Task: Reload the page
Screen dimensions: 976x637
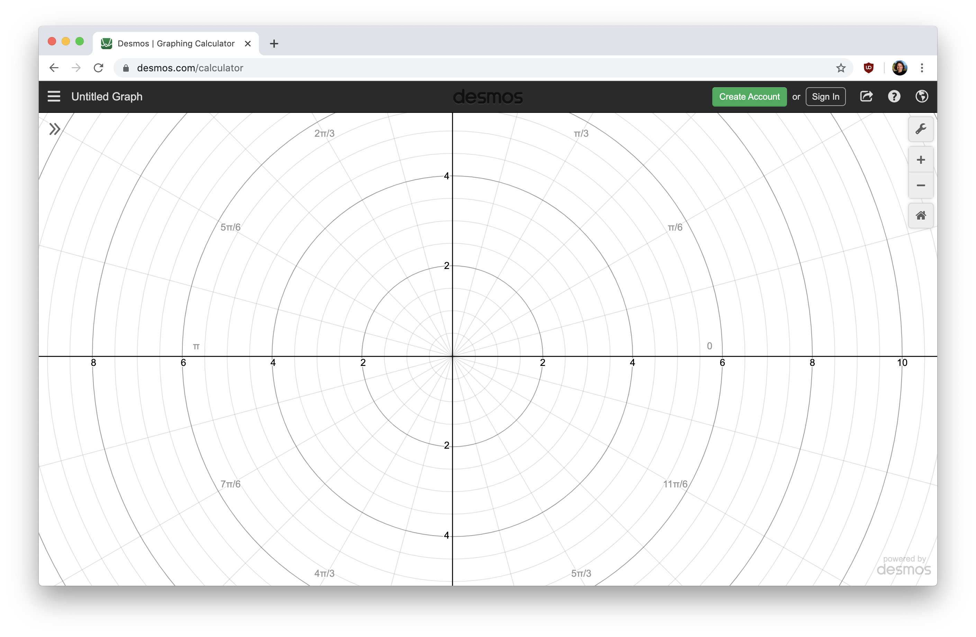Action: click(x=98, y=68)
